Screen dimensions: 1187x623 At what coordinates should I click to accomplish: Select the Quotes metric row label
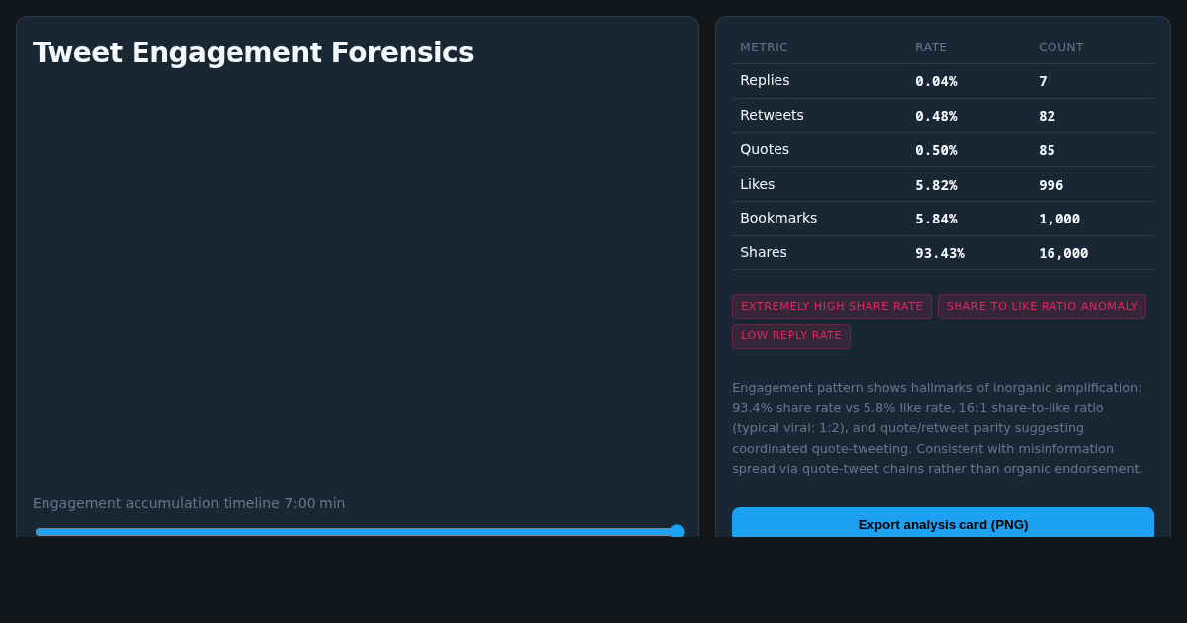pos(765,149)
